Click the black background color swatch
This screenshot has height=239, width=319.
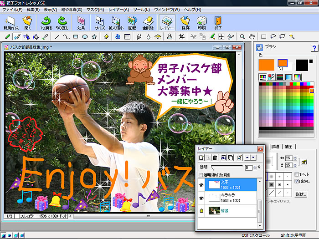[302, 65]
